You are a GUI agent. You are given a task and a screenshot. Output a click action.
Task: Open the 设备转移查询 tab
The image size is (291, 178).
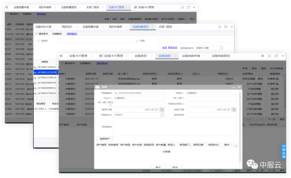click(221, 56)
